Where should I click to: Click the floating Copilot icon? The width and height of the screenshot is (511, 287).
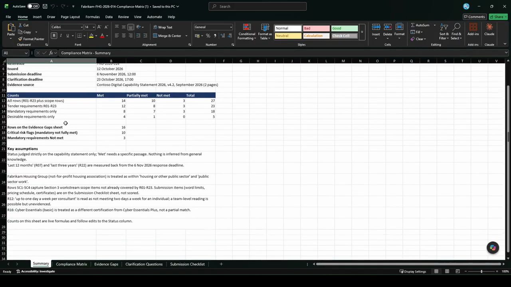[x=493, y=248]
